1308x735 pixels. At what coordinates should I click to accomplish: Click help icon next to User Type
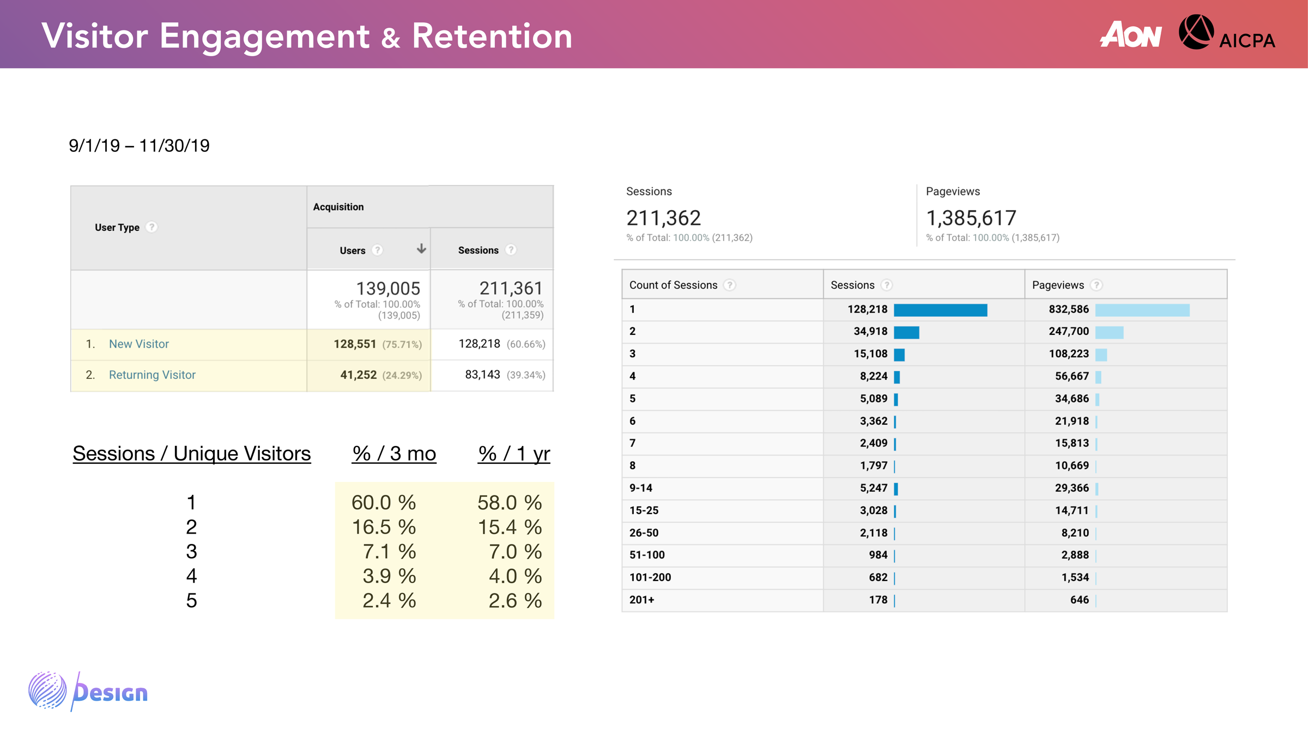tap(152, 227)
